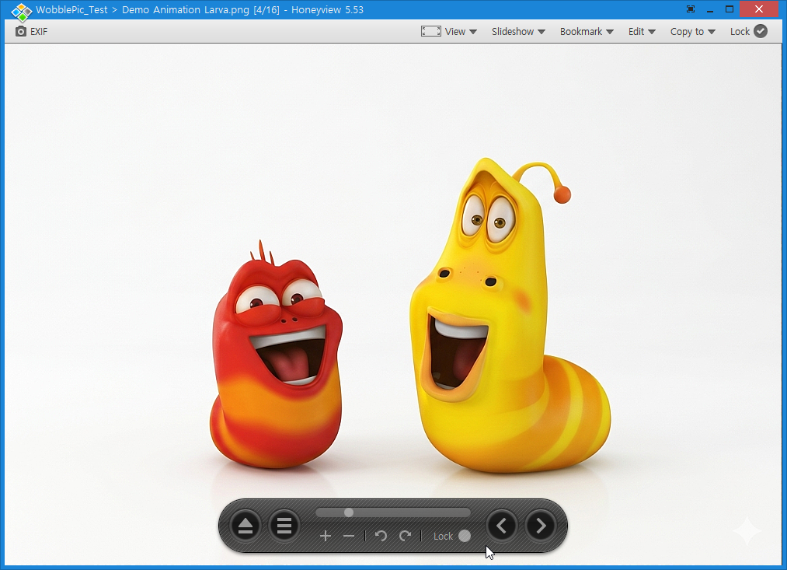Expand the Bookmark dropdown
Viewport: 787px width, 570px height.
tap(587, 32)
